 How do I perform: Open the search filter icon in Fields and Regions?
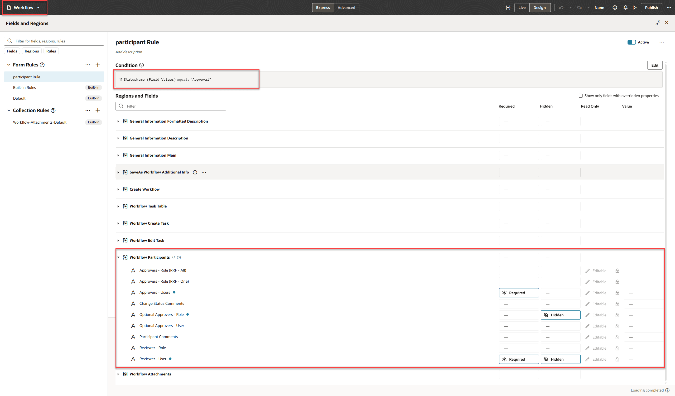10,41
